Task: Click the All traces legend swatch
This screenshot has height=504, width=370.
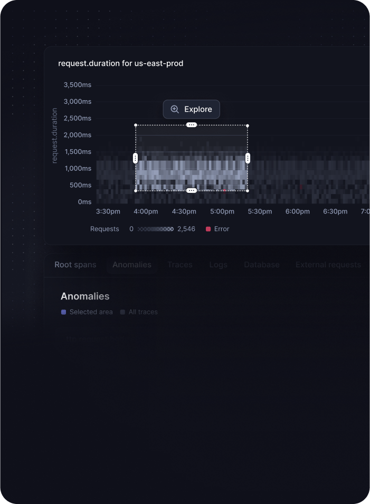Action: coord(122,312)
